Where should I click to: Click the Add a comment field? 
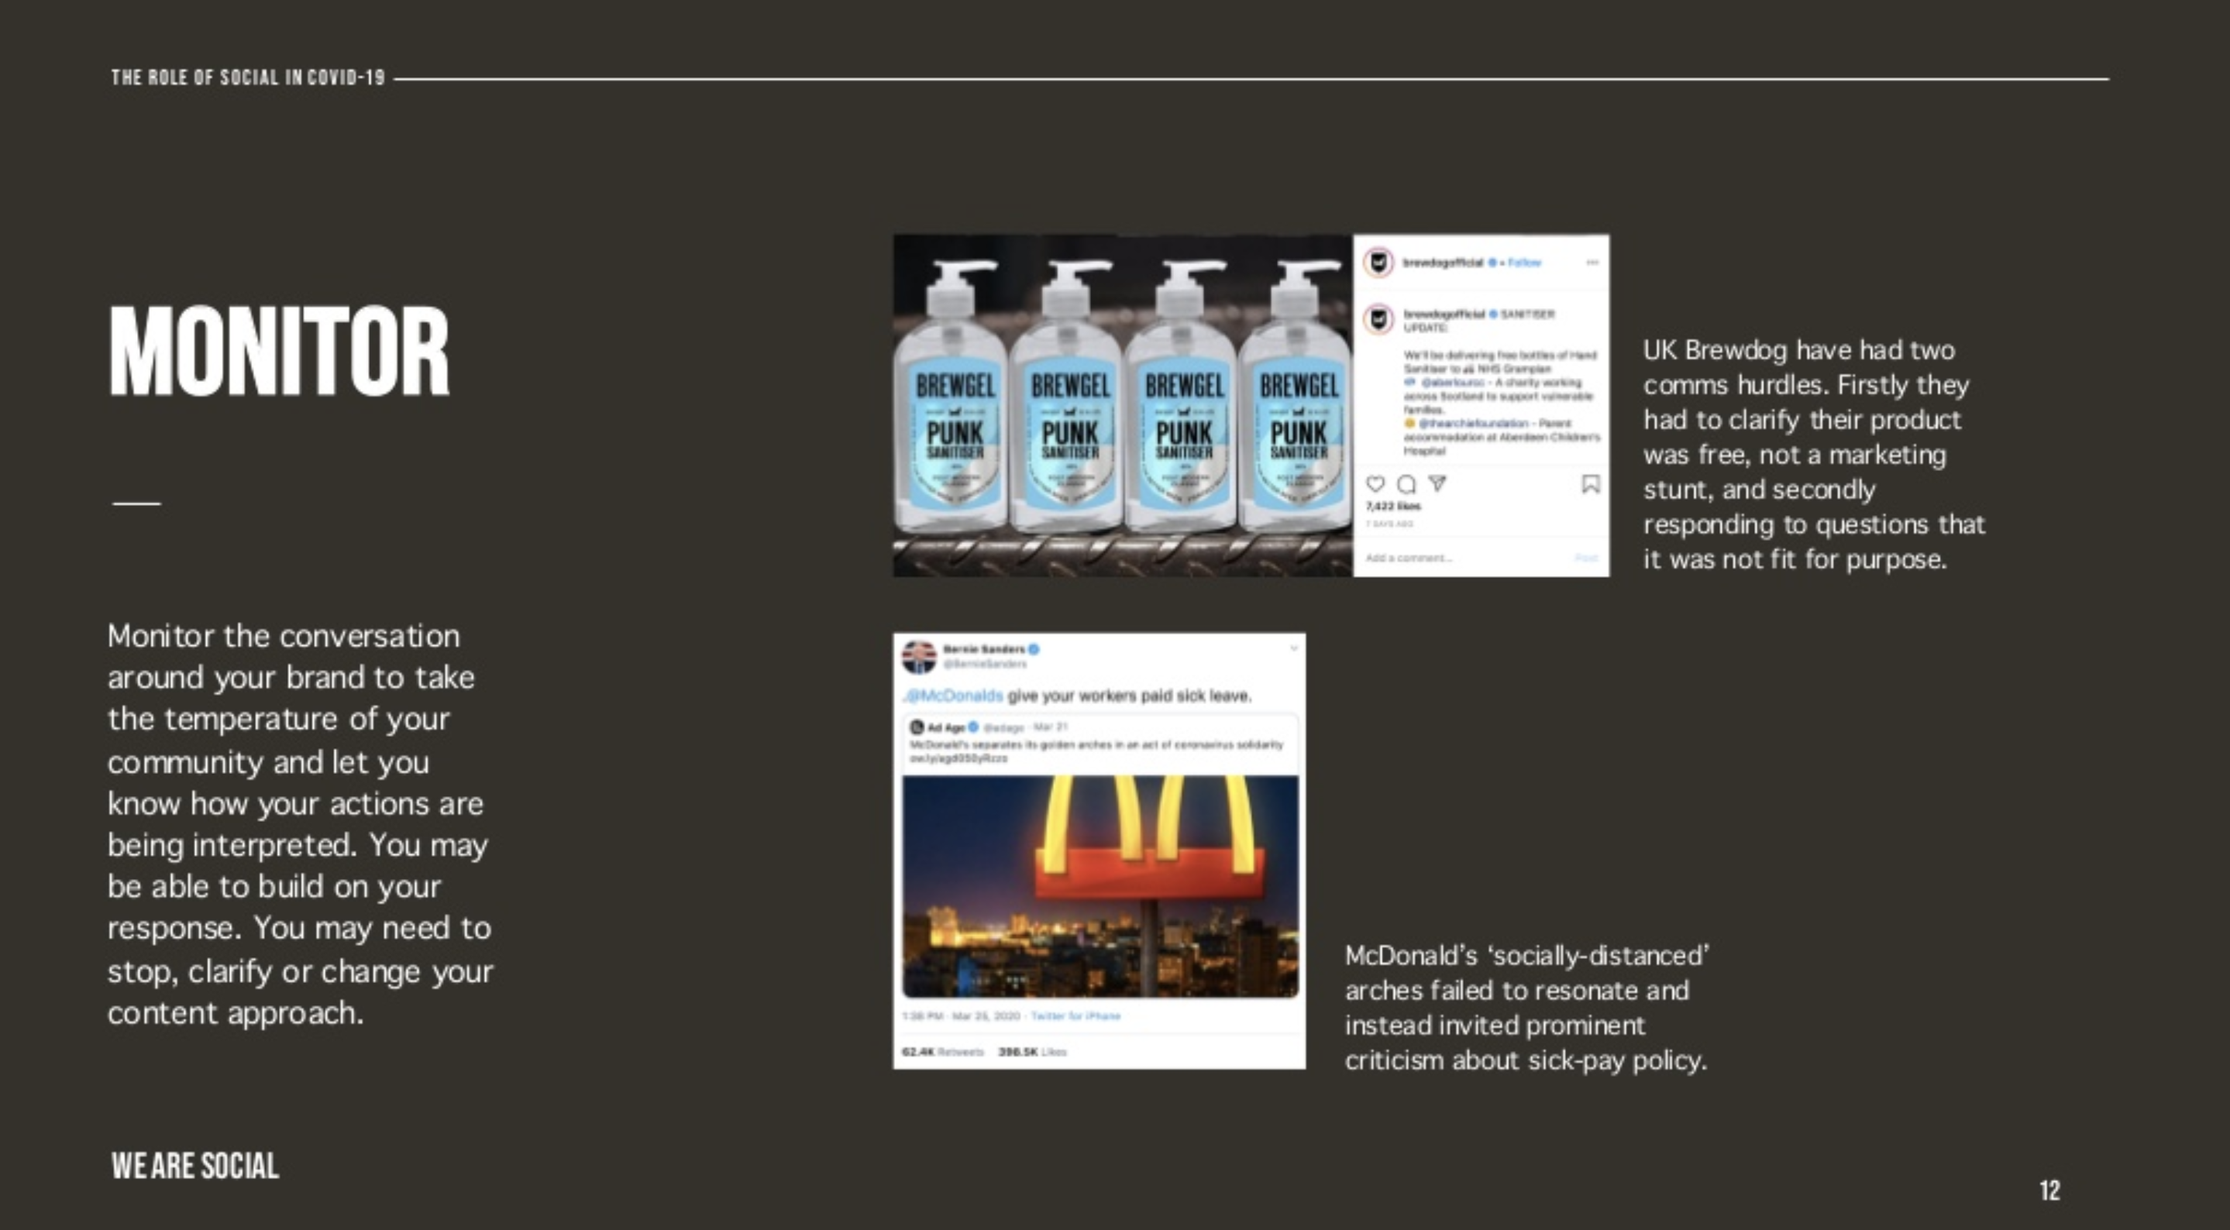click(1464, 558)
